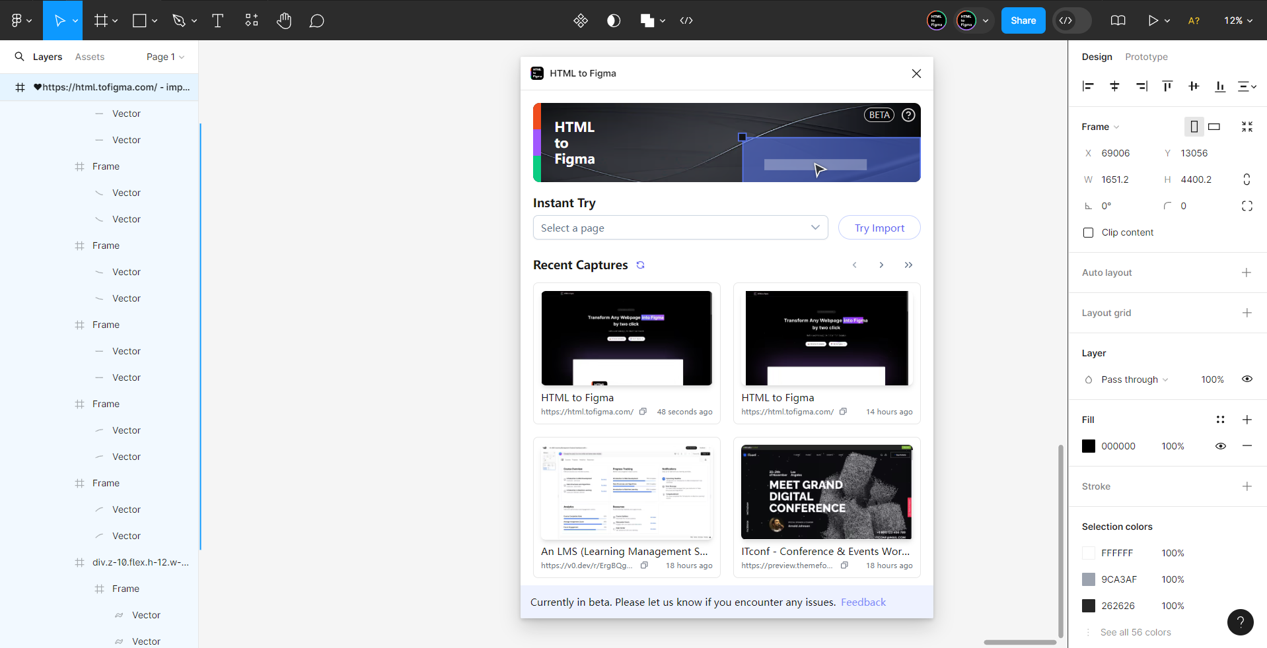Open the plugin help question icon
Screen dimensions: 1267x648
click(908, 115)
